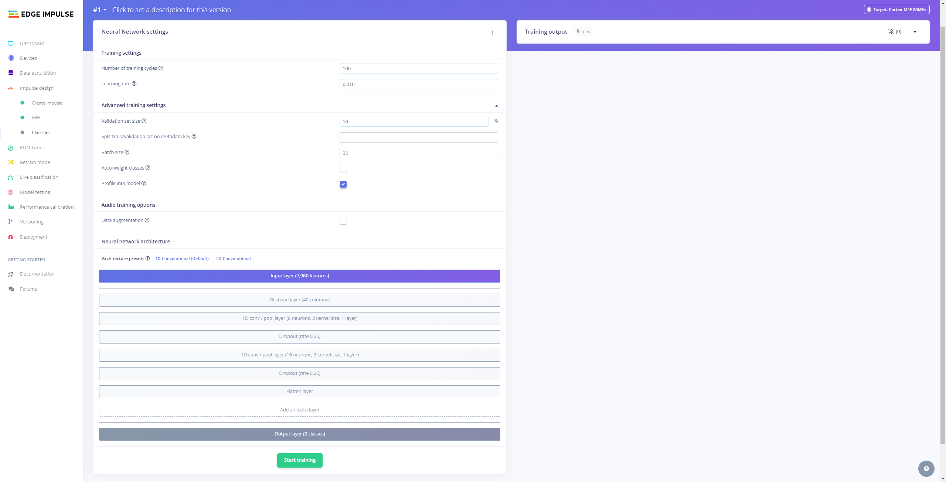Viewport: 946px width, 482px height.
Task: Click the Performance calibration chart icon
Action: pos(11,207)
